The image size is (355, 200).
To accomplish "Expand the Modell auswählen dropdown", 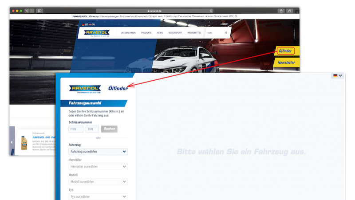I will (98, 181).
